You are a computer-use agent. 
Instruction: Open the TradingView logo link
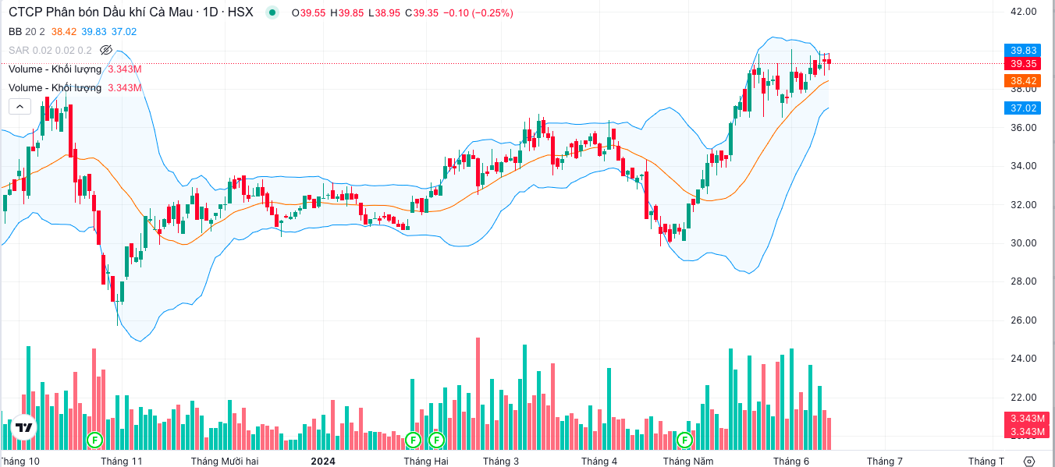[x=23, y=427]
